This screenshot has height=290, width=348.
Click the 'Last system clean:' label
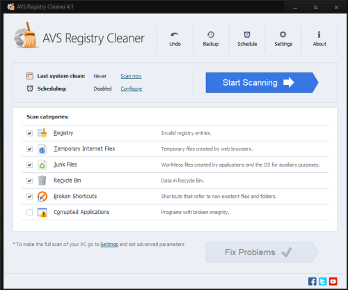[x=61, y=76]
